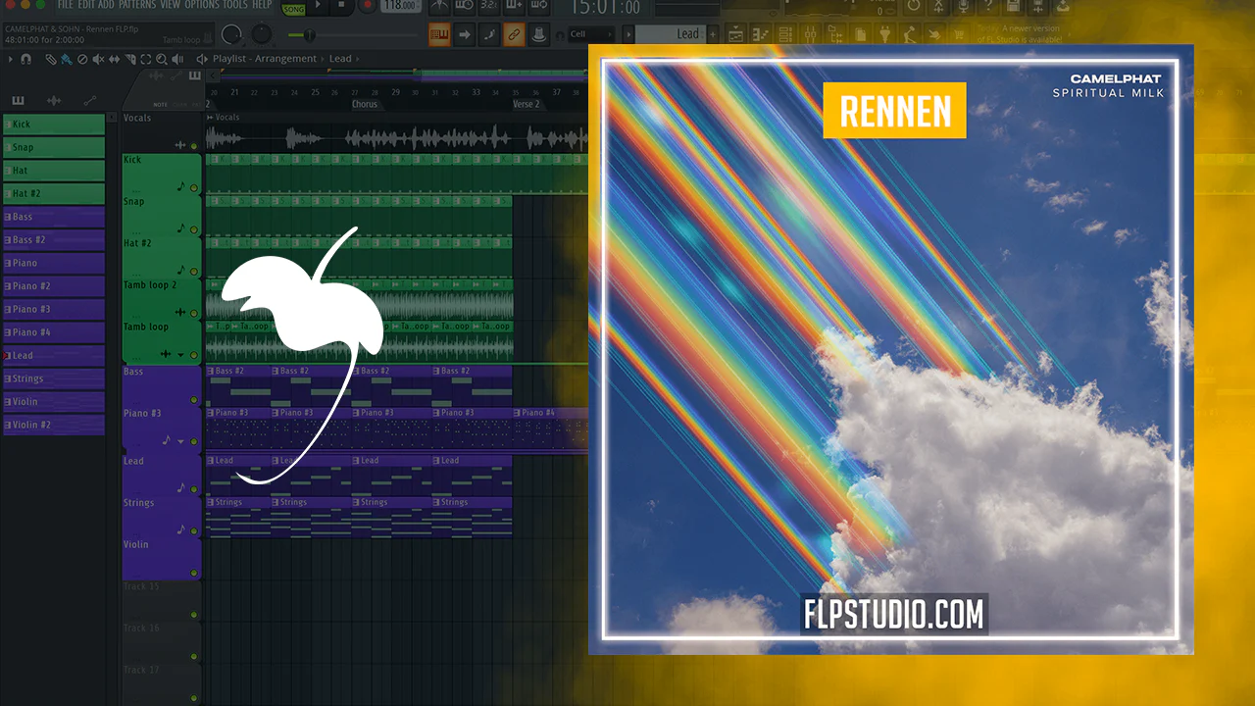Select the Slip tool in Playlist toolbar
This screenshot has width=1255, height=706.
pos(114,59)
